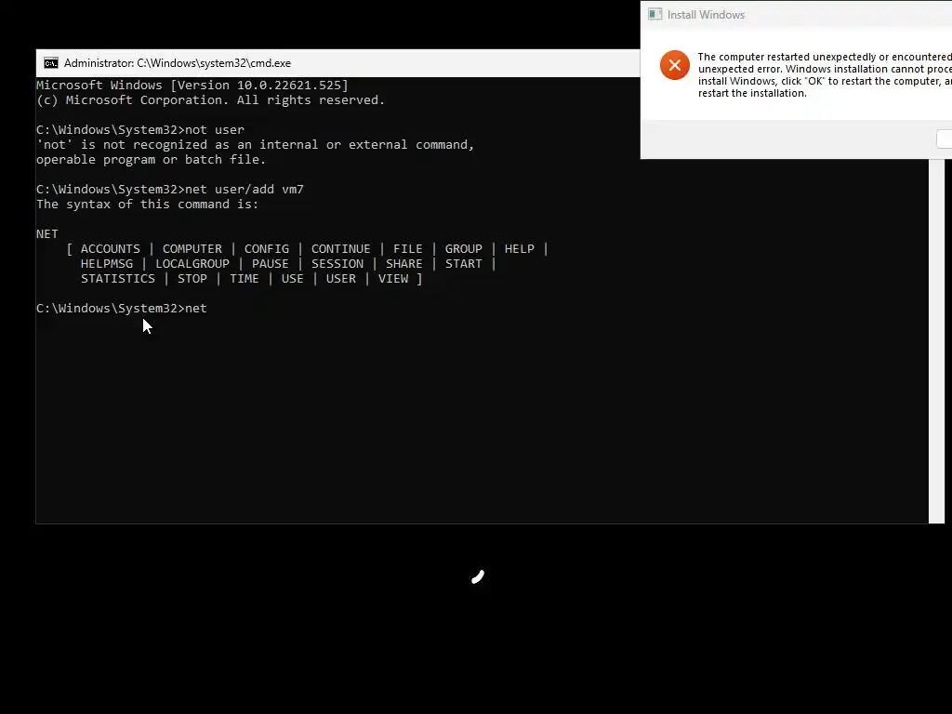Click the 'not user' command line
This screenshot has width=952, height=714.
(140, 130)
